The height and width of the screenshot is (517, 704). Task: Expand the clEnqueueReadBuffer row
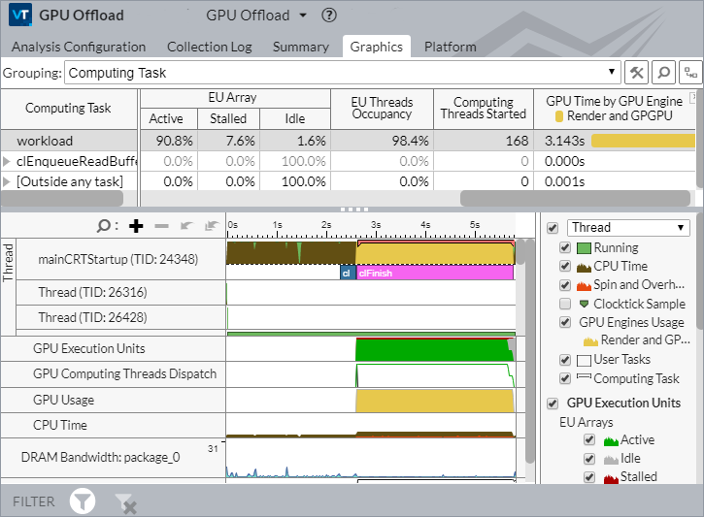[x=8, y=161]
